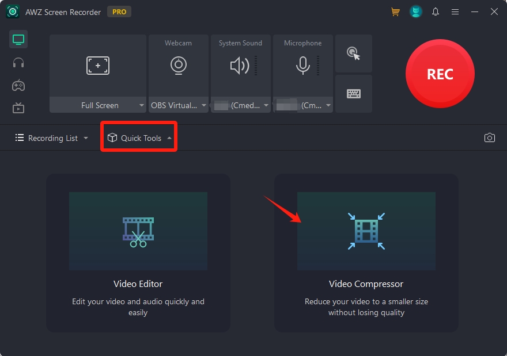This screenshot has width=507, height=356.
Task: Open the Video Editor thumbnail
Action: [138, 231]
